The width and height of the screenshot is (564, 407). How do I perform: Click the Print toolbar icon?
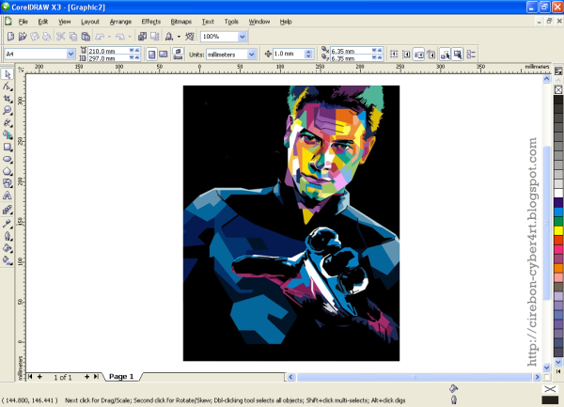[47, 37]
